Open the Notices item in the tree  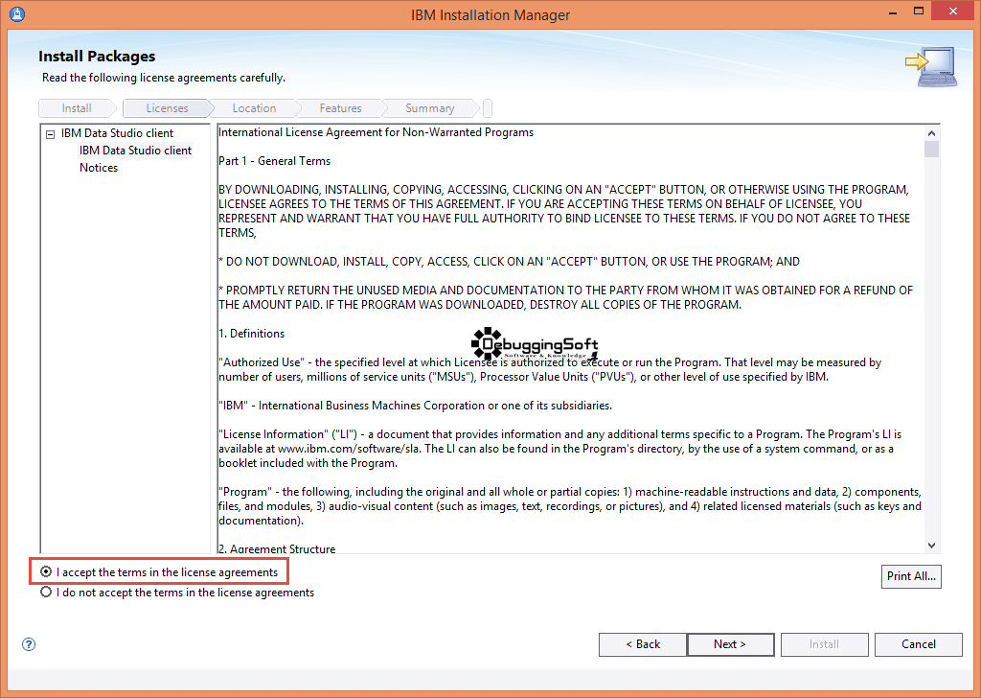[x=99, y=168]
